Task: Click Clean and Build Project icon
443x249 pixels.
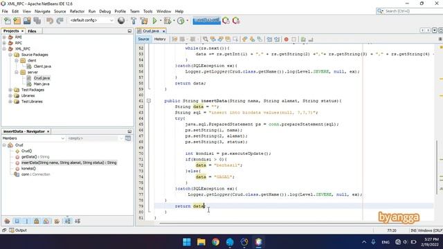Action: tap(144, 21)
